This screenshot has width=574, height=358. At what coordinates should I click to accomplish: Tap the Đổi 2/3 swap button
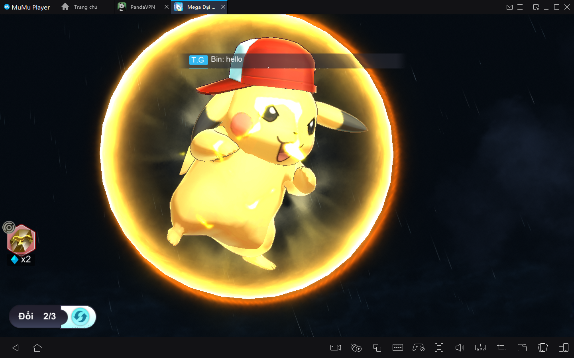pos(53,317)
